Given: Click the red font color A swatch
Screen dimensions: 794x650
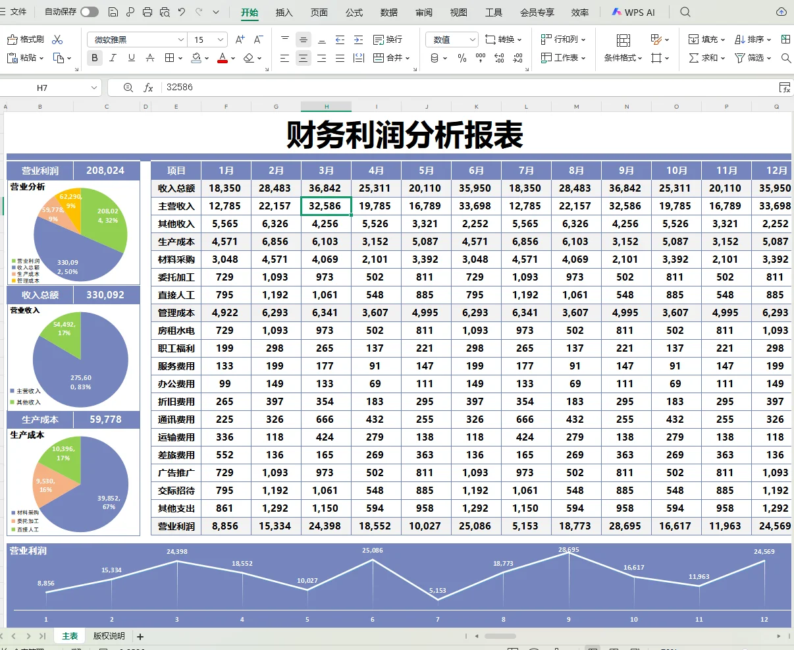Looking at the screenshot, I should click(223, 58).
